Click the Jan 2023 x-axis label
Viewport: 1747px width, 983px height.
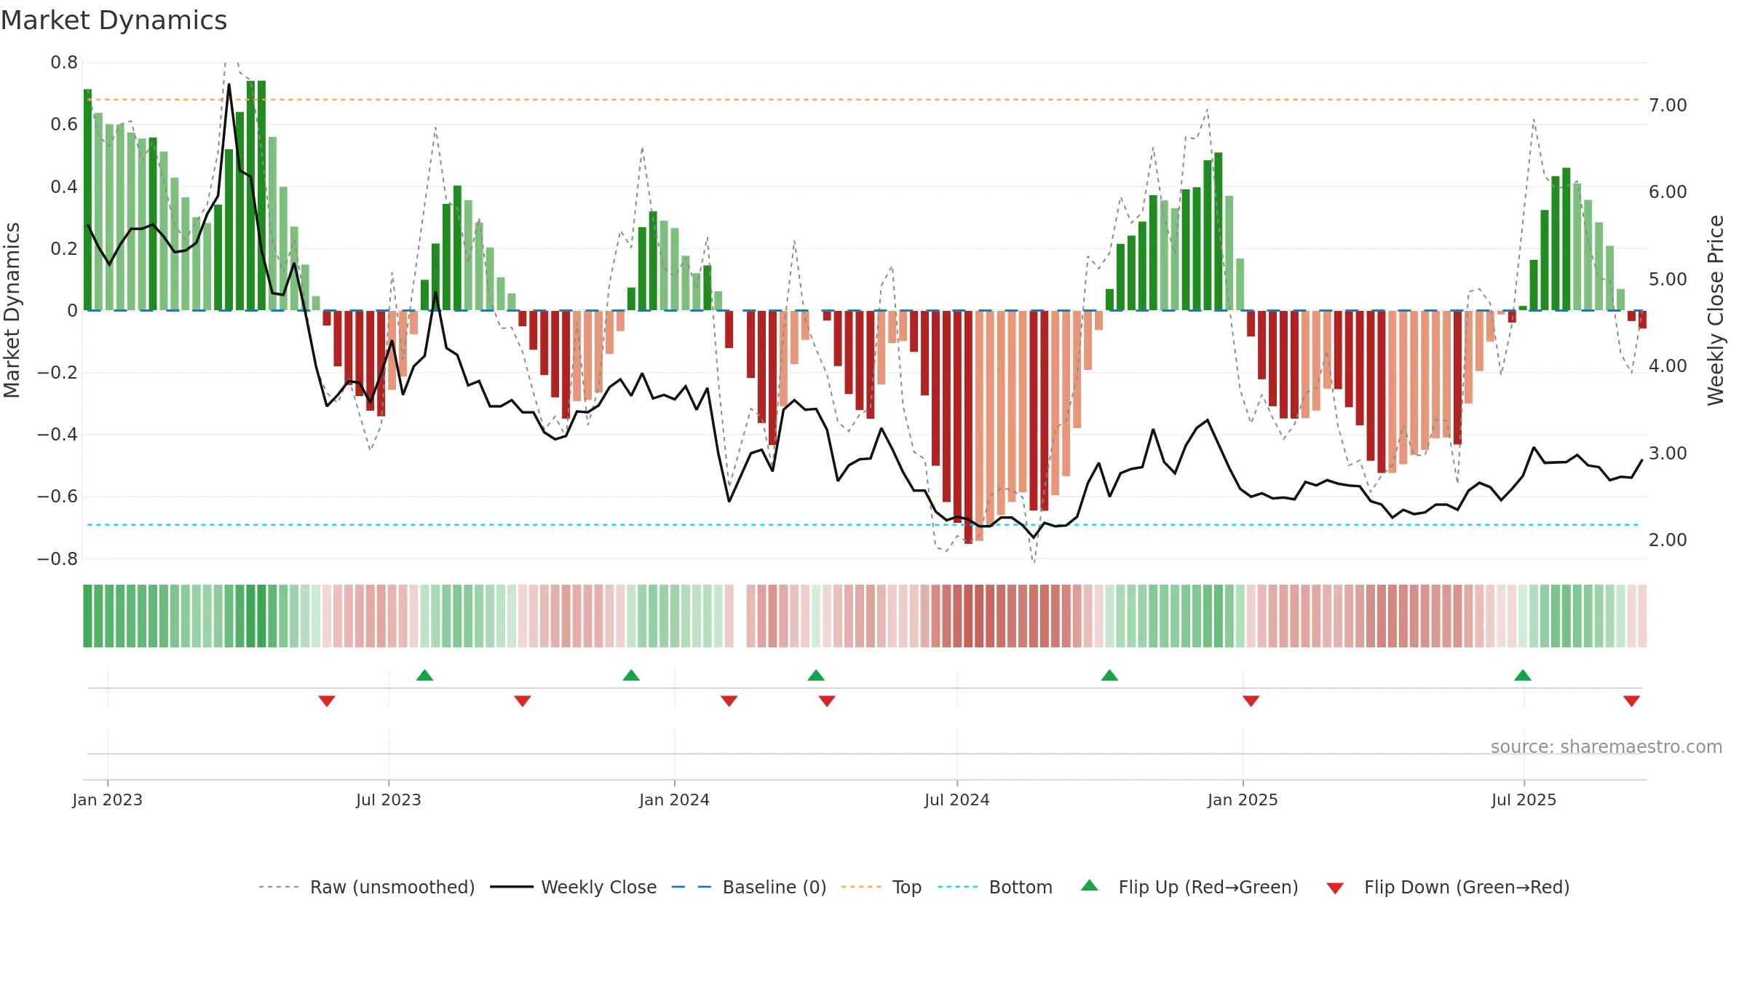coord(108,800)
